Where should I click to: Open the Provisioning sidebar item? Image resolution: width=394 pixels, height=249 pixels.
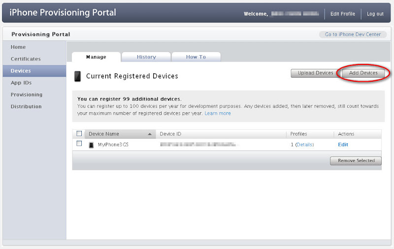[27, 94]
